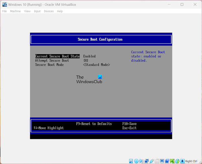Click the Enabled state value

89,56
